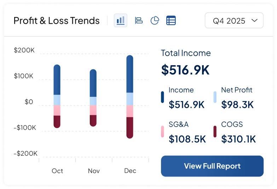Select the vertical bar chart view icon
The width and height of the screenshot is (277, 189).
pyautogui.click(x=121, y=21)
